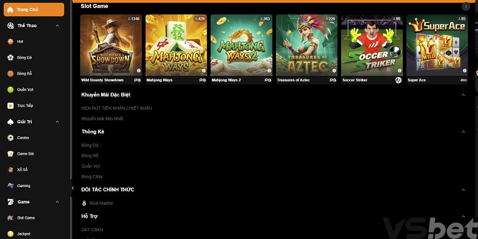Open the Mahjong Ways 2 game thumbnail
The width and height of the screenshot is (478, 239).
(241, 45)
